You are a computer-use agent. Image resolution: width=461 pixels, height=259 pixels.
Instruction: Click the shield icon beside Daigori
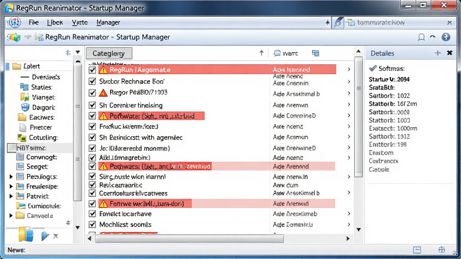[25, 107]
